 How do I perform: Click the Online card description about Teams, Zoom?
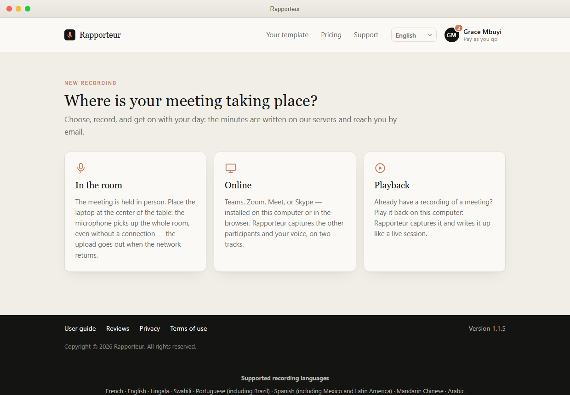coord(285,223)
